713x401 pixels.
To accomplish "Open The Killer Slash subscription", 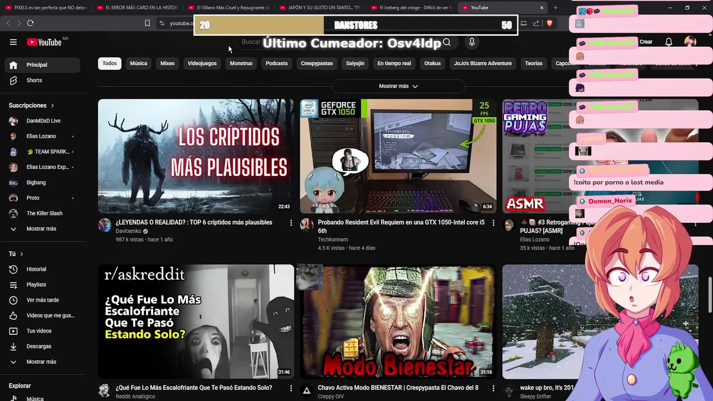I will (43, 213).
